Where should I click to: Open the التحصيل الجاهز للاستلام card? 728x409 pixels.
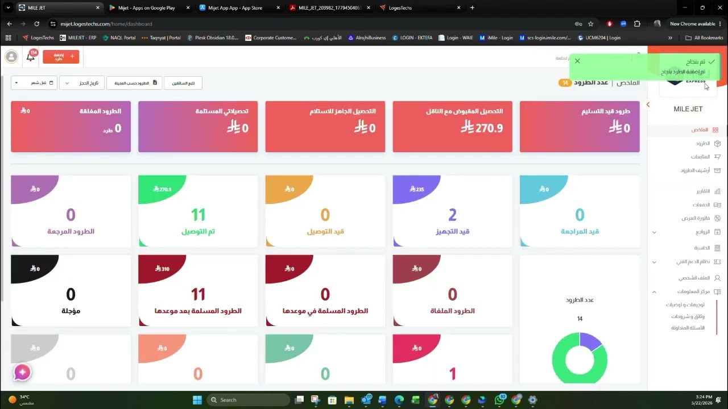click(325, 127)
